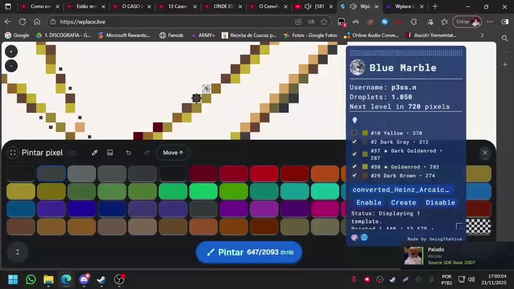
Task: Click the Disable template button
Action: click(440, 202)
